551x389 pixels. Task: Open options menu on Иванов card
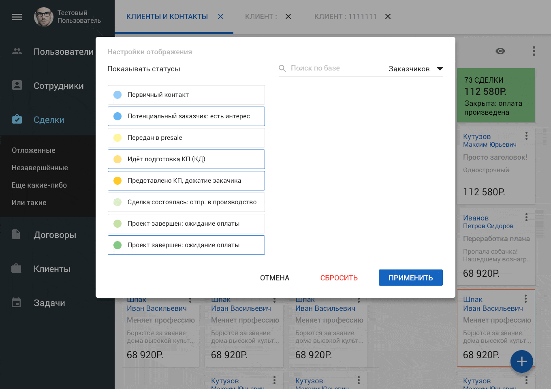pyautogui.click(x=526, y=217)
